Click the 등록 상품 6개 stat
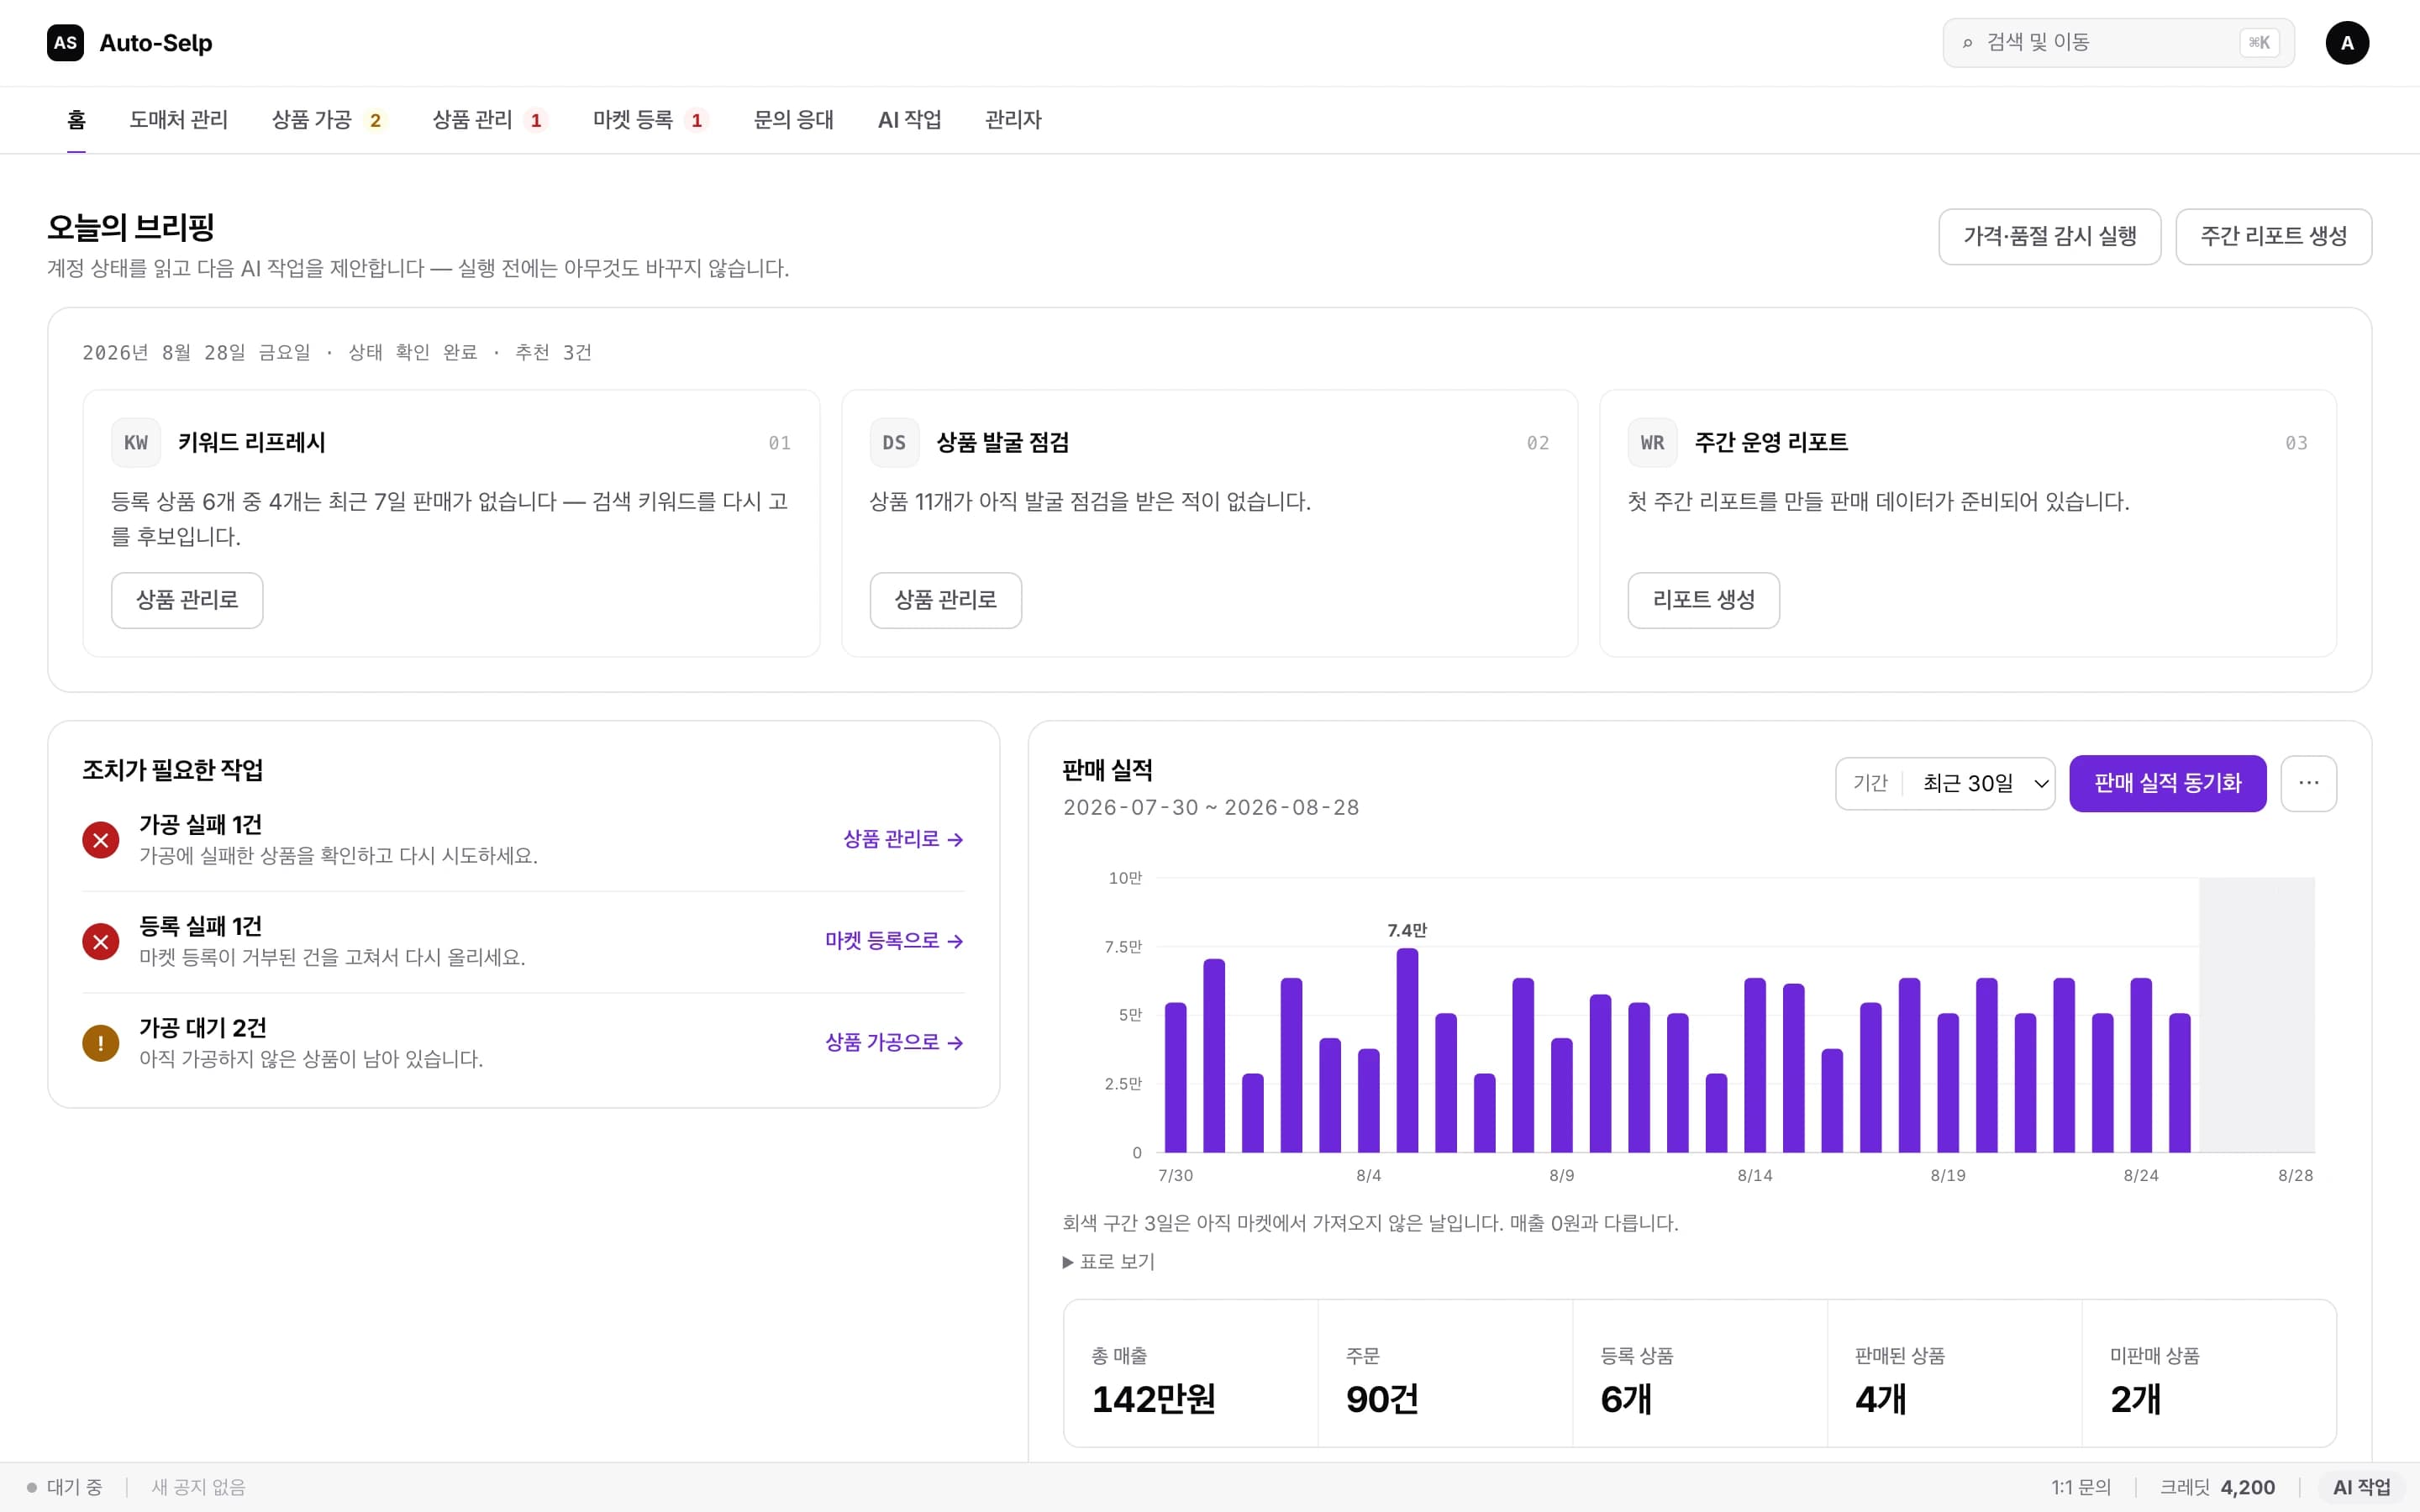Image resolution: width=2420 pixels, height=1512 pixels. (x=1700, y=1374)
